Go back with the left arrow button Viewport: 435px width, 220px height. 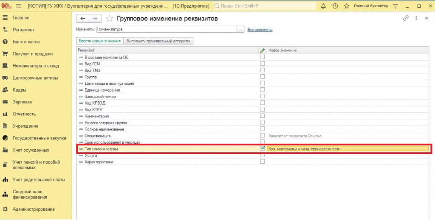click(x=83, y=18)
